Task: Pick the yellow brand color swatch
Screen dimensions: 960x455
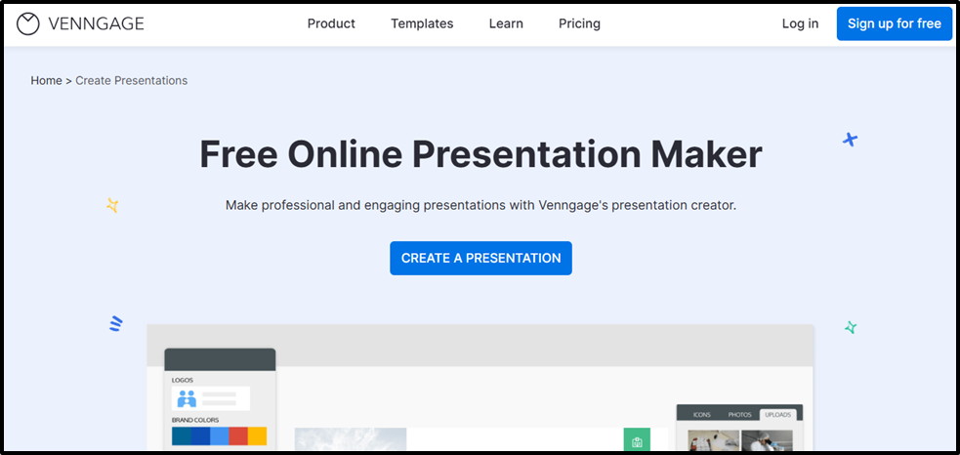Action: point(257,436)
